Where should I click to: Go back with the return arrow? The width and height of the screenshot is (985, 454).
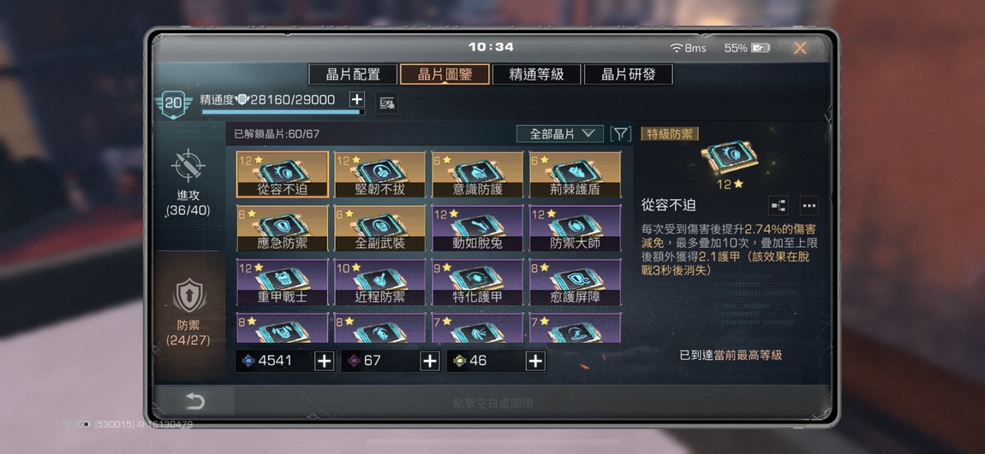pos(194,401)
